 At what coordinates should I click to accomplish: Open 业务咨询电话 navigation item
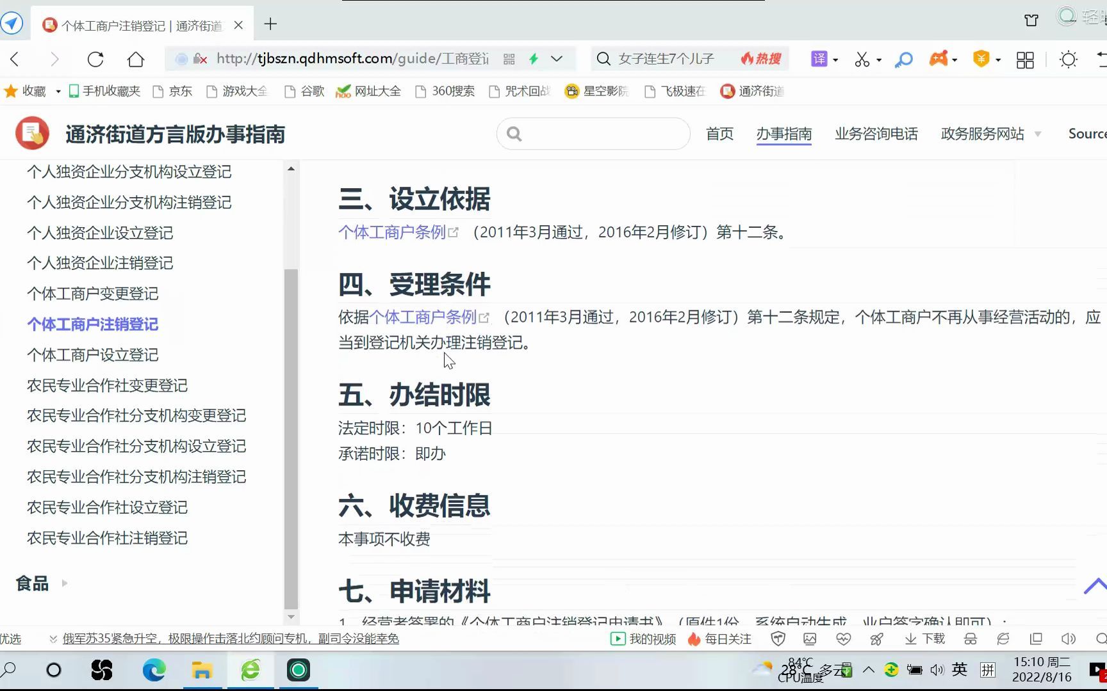pyautogui.click(x=876, y=134)
